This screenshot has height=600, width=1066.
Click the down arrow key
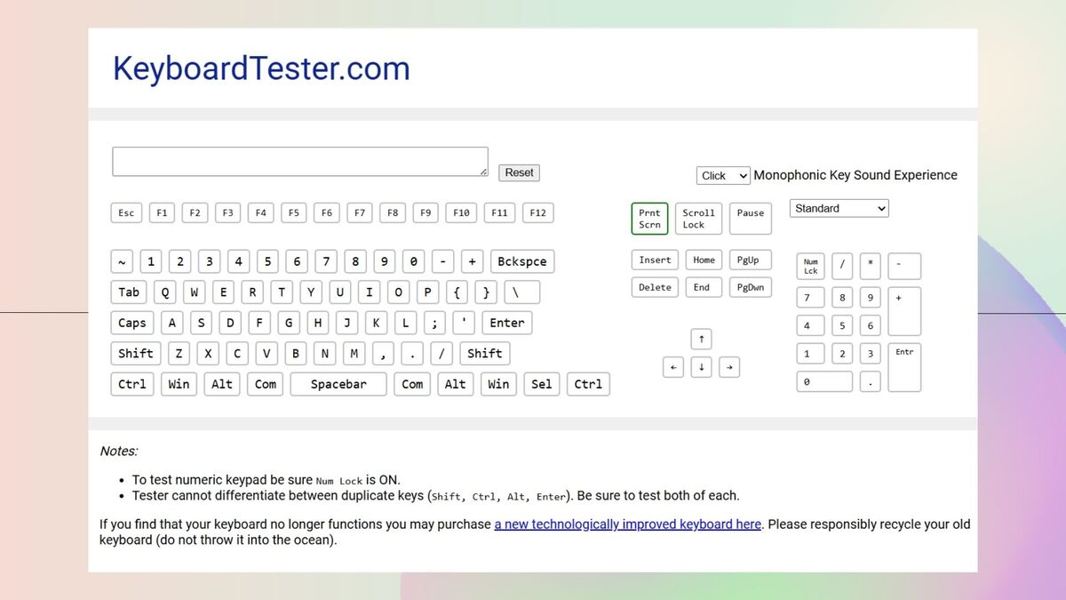[x=702, y=366]
